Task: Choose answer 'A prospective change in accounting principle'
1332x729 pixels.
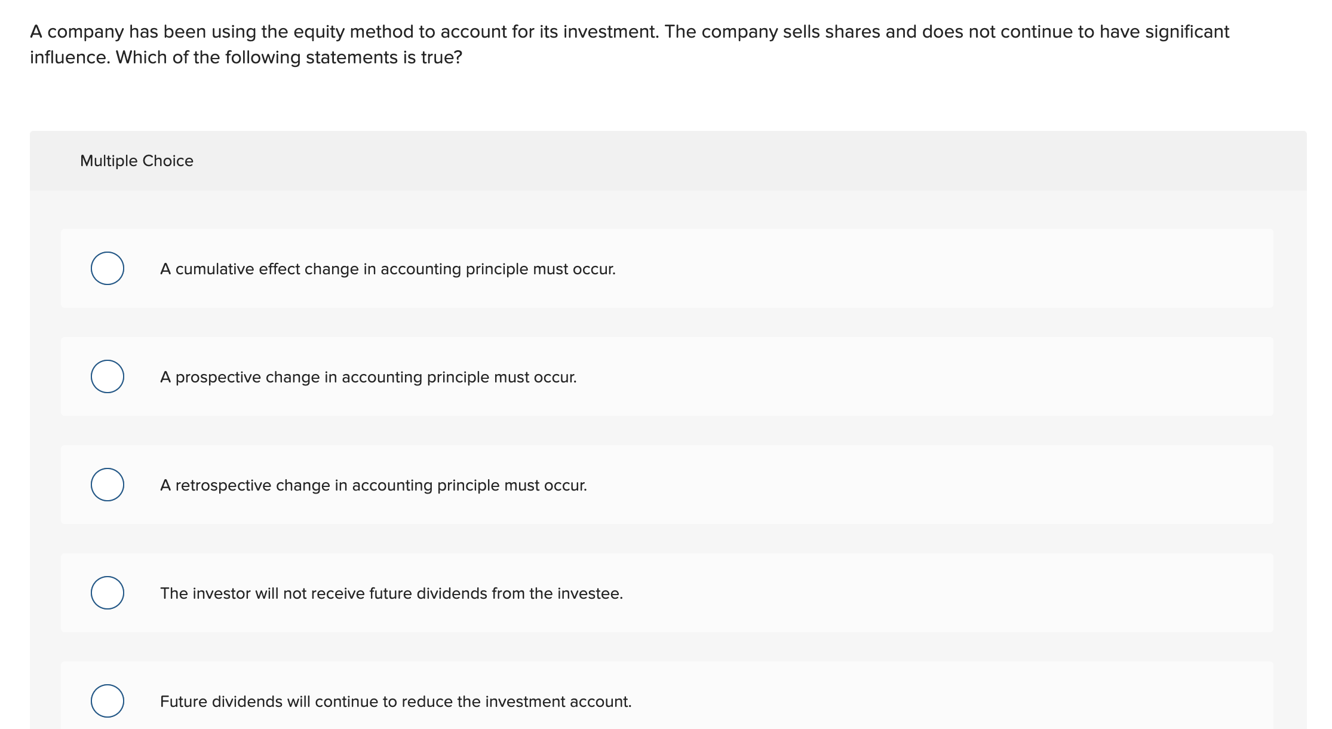Action: (368, 376)
